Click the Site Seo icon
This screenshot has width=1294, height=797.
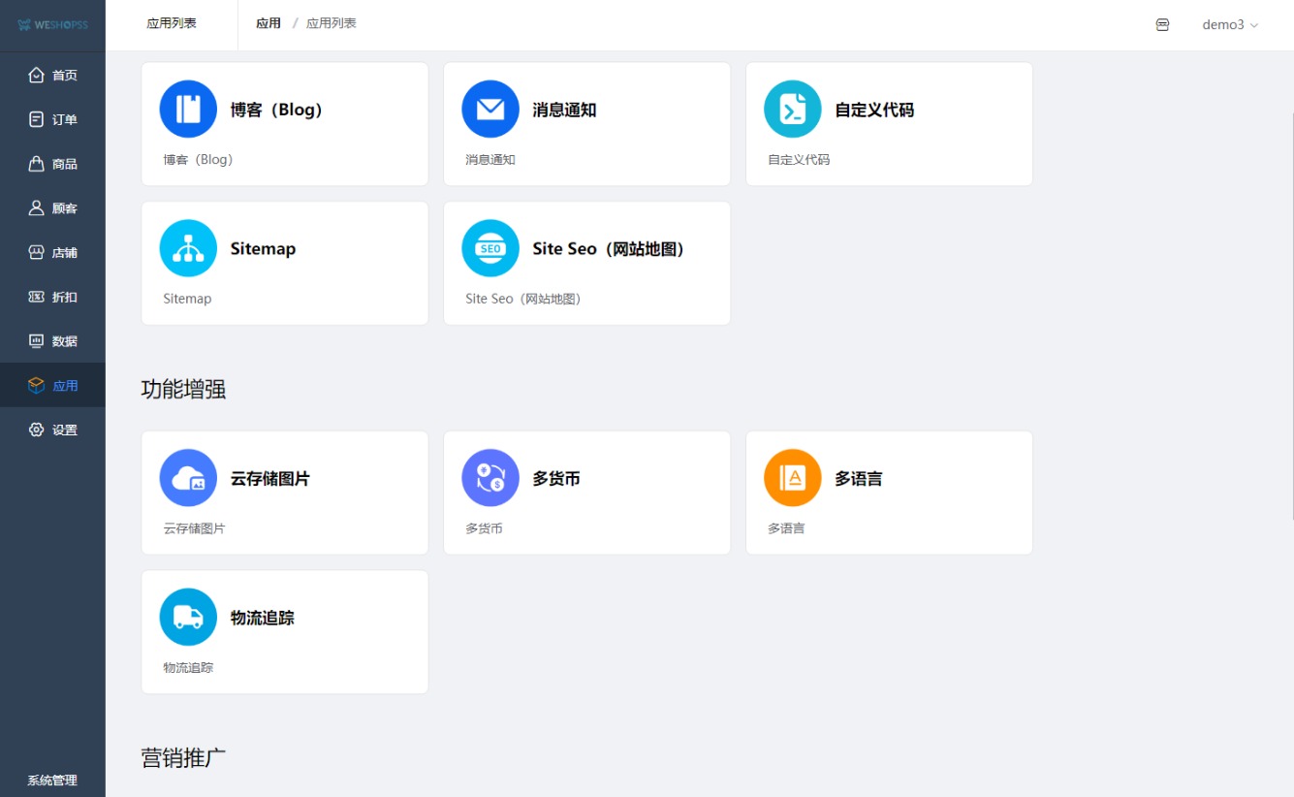490,248
